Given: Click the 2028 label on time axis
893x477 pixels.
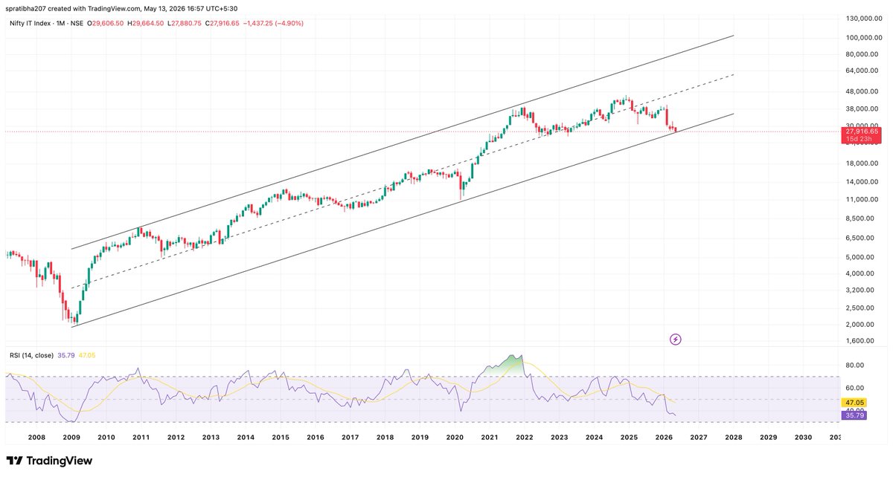Looking at the screenshot, I should [x=734, y=438].
